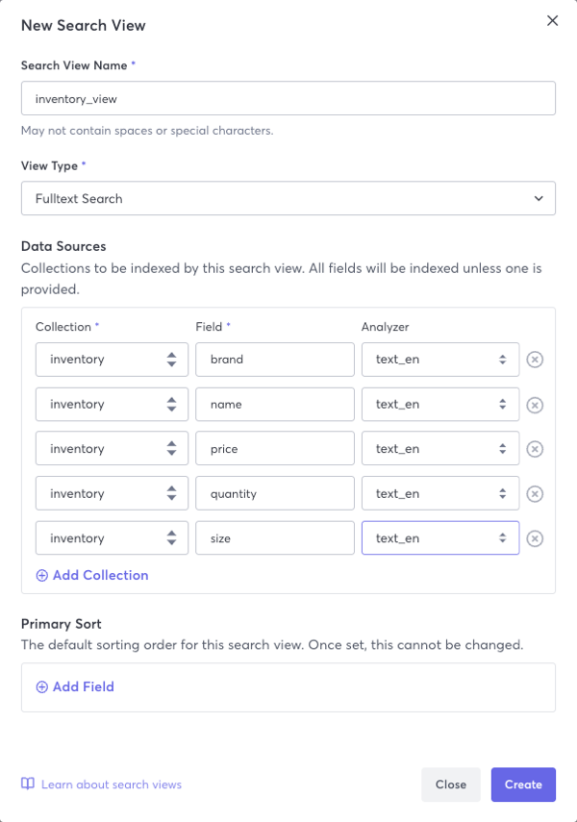Dismiss the New Search View dialog
The height and width of the screenshot is (822, 577).
(554, 20)
